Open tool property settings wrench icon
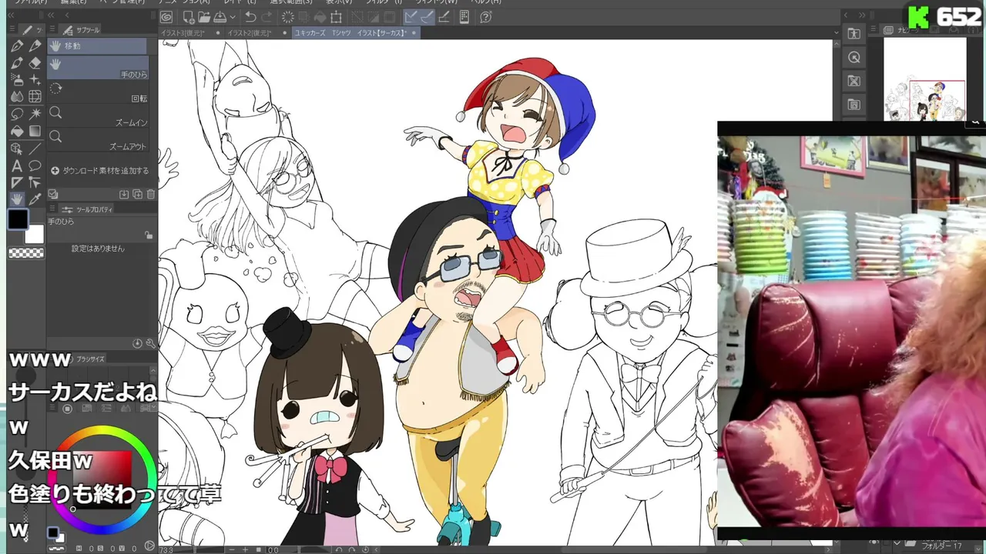 pyautogui.click(x=150, y=343)
